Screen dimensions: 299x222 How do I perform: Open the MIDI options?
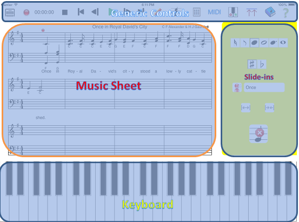pyautogui.click(x=214, y=12)
